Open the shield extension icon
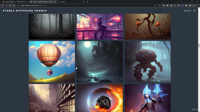Image resolution: width=200 pixels, height=112 pixels. (x=164, y=6)
